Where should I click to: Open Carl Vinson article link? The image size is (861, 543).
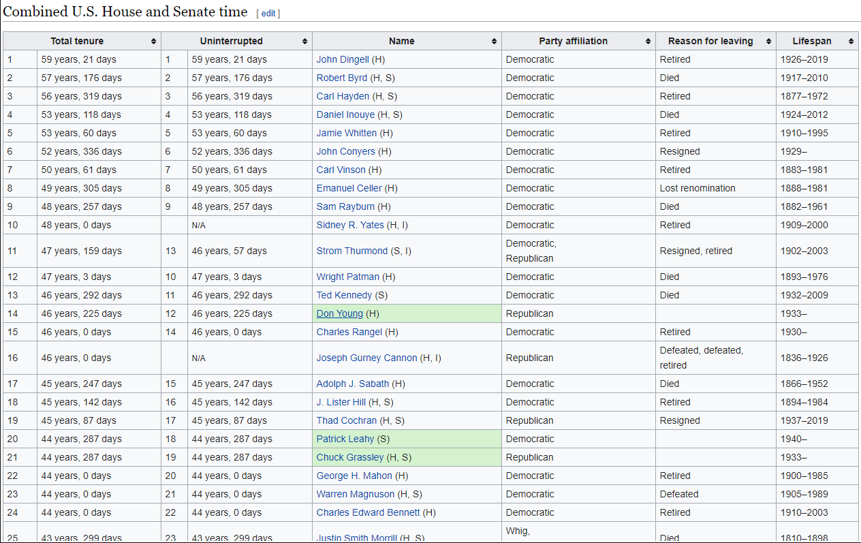click(x=341, y=170)
